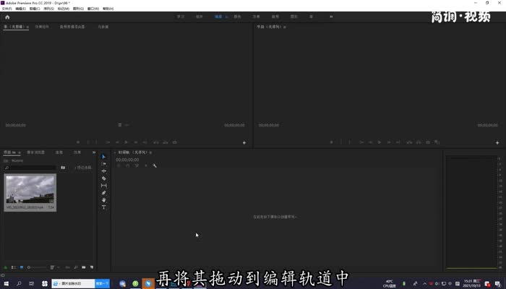506x289 pixels.
Task: Switch to the 编辑 workspace tab
Action: pyautogui.click(x=219, y=16)
